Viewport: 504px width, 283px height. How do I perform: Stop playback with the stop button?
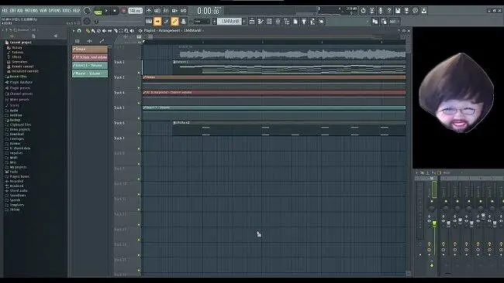click(x=115, y=11)
